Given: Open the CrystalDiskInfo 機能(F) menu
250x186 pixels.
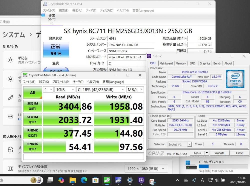Looking at the screenshot, I should coord(77,10).
